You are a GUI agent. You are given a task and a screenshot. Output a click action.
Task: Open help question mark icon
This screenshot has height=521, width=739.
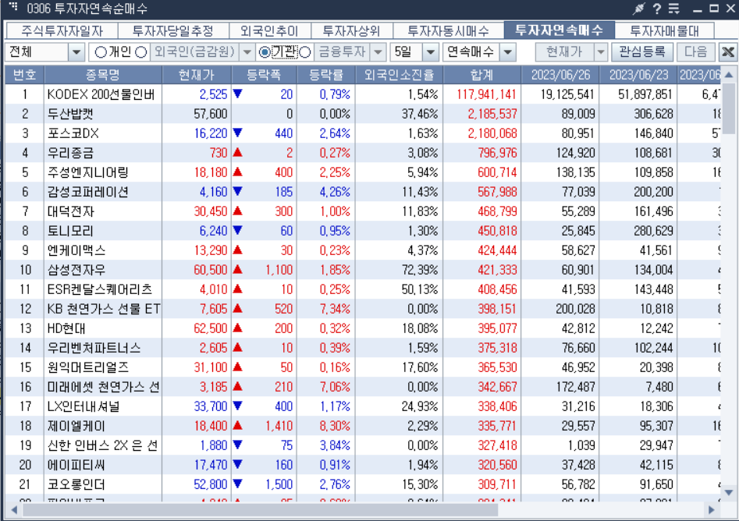656,9
